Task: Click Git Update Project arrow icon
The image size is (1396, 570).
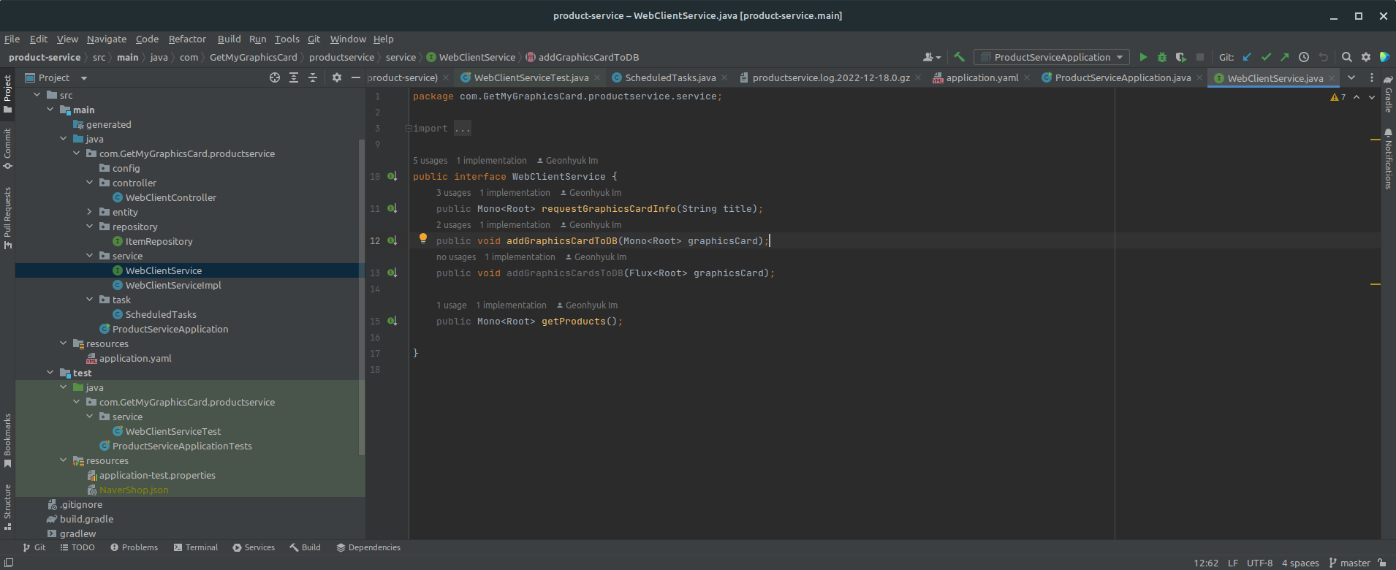Action: coord(1248,57)
